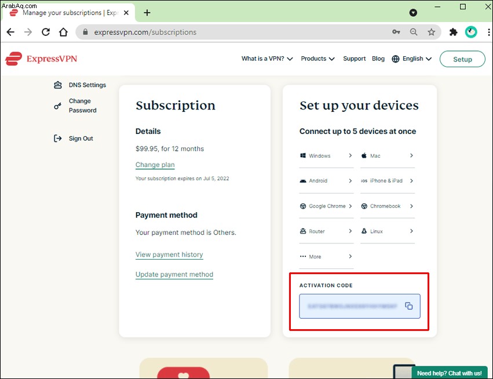Click the ExpressVPN logo

[41, 59]
